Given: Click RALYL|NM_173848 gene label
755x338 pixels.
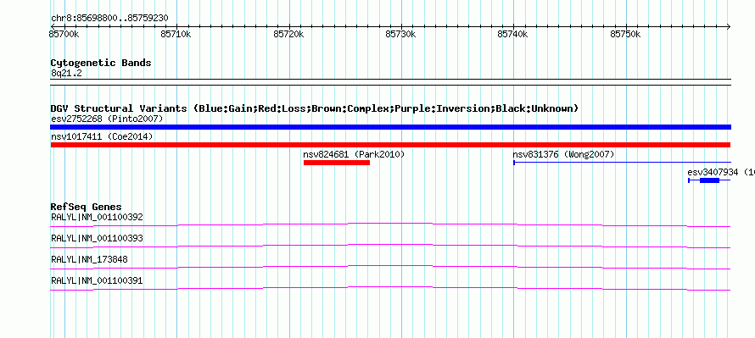Looking at the screenshot, I should coord(89,259).
